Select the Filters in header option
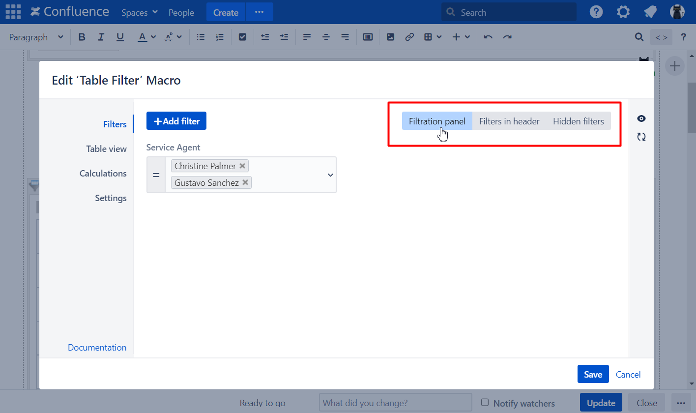Viewport: 696px width, 413px height. pos(509,121)
